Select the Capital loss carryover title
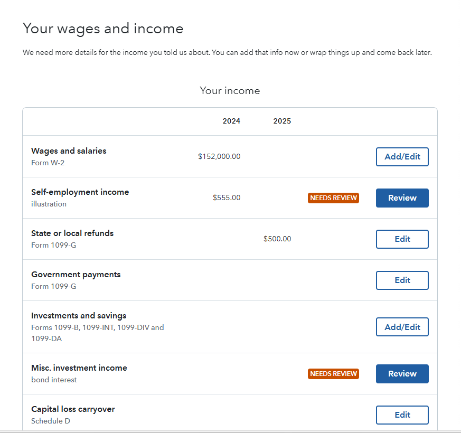This screenshot has width=461, height=433. tap(73, 409)
